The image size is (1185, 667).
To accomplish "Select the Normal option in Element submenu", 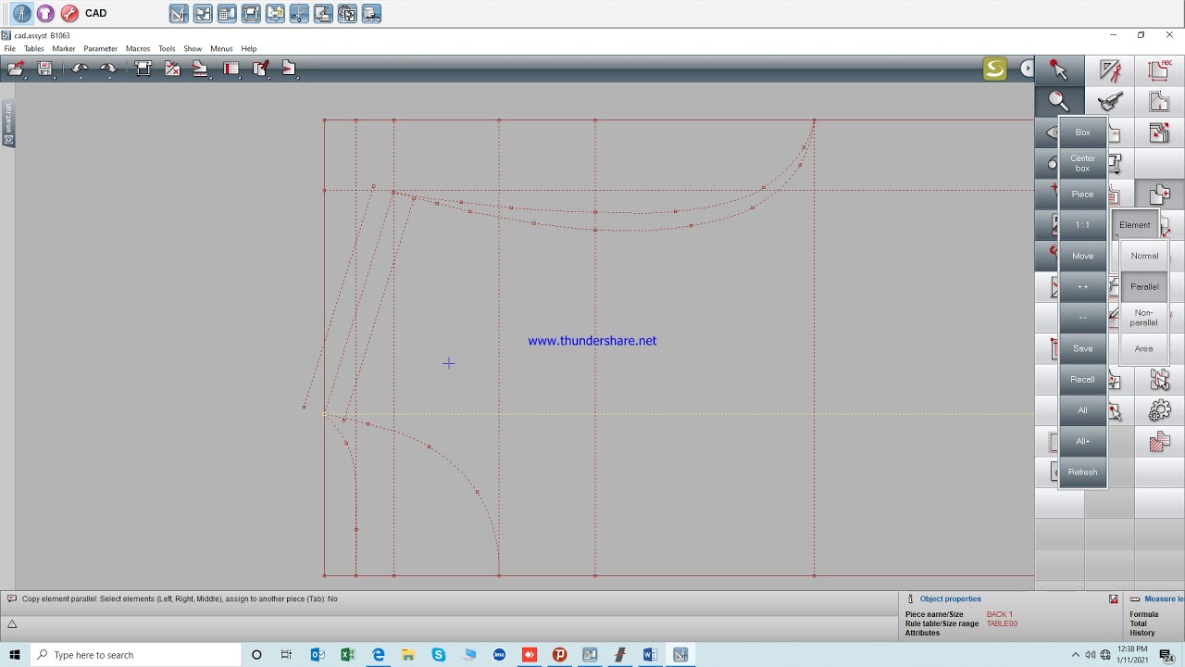I will click(1144, 256).
